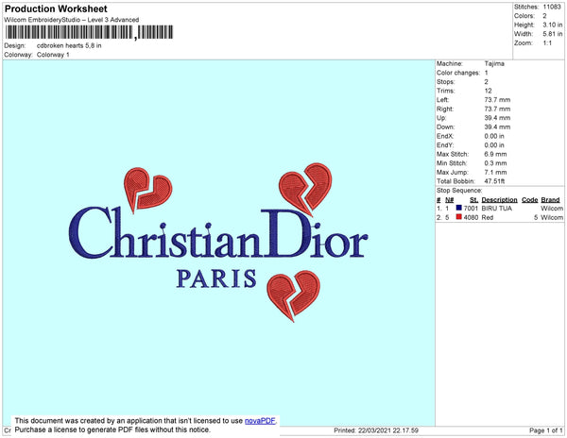This screenshot has height=438, width=567.
Task: Click the PARIS embroidered text
Action: click(216, 278)
